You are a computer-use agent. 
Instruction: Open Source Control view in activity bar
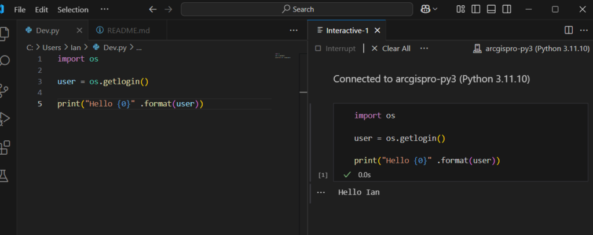[5, 89]
